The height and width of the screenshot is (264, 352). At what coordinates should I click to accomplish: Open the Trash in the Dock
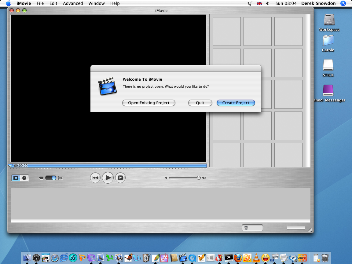325,258
